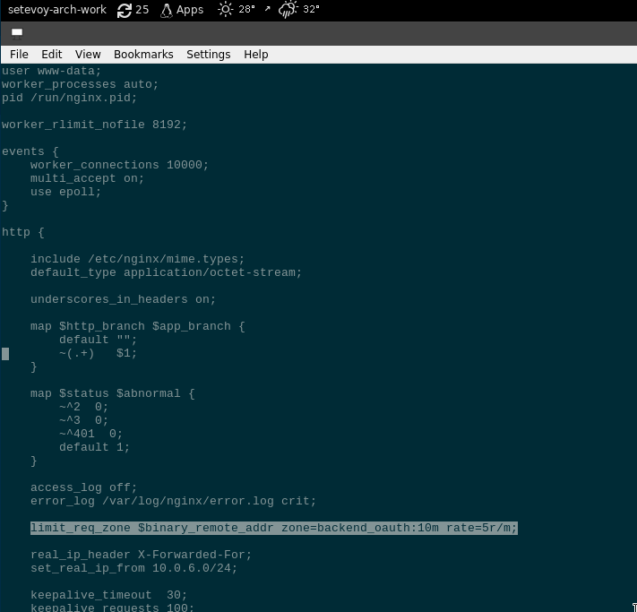Viewport: 637px width, 612px height.
Task: Click 'worker_connections 10000;' line
Action: 119,165
